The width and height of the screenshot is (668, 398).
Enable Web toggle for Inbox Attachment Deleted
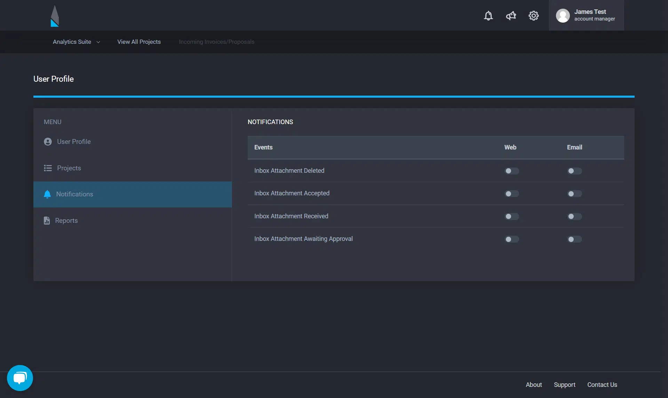(x=511, y=171)
